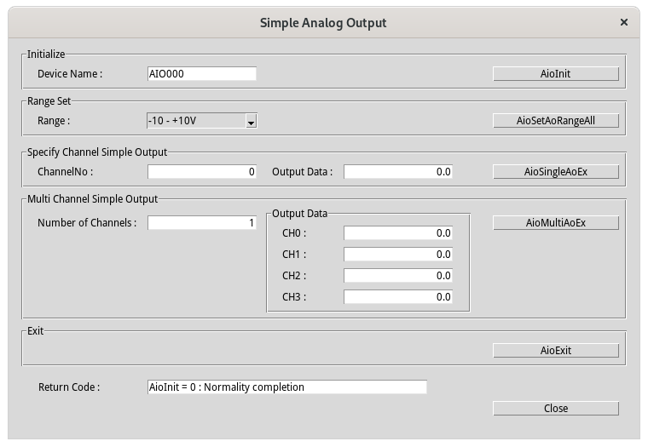Select the Return Code text box

[286, 387]
